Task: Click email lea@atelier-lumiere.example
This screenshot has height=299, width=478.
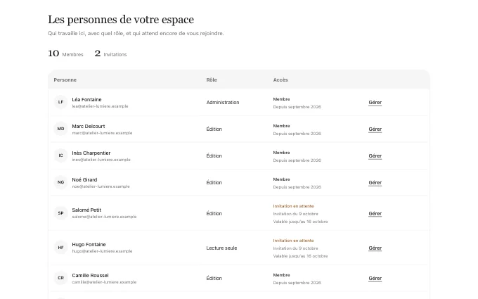Action: coord(100,106)
